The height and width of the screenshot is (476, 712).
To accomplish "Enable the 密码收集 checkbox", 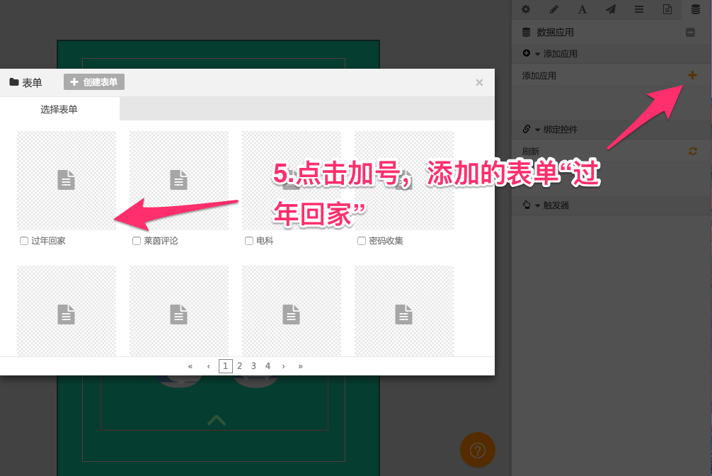I will click(x=362, y=241).
